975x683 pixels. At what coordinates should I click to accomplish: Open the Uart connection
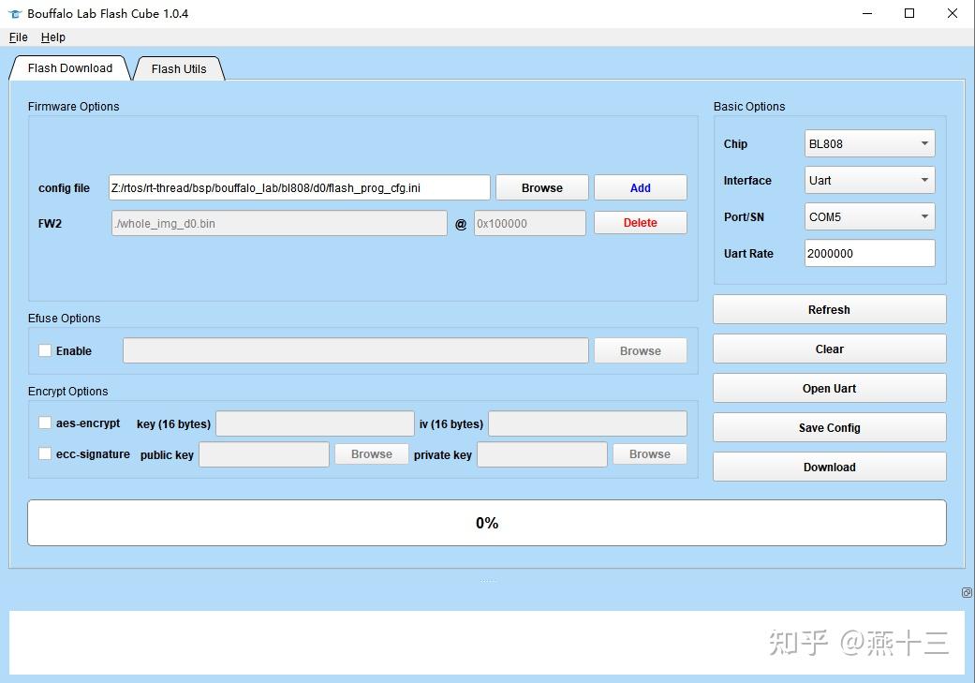(828, 388)
